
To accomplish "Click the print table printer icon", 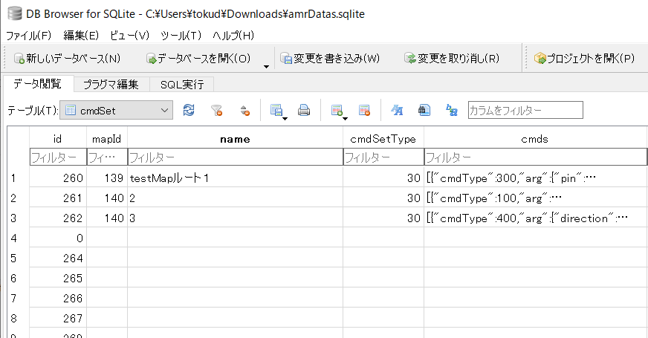I will click(x=304, y=110).
